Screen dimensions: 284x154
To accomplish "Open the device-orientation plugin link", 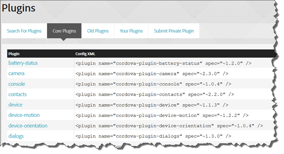I will pyautogui.click(x=28, y=126).
